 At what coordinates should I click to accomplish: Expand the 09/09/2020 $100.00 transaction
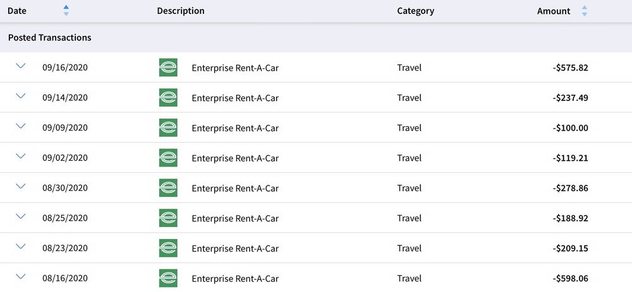[21, 126]
